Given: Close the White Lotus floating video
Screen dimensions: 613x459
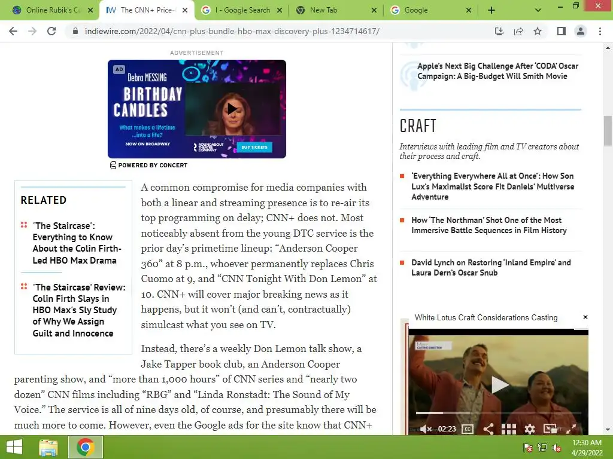Looking at the screenshot, I should click(x=585, y=317).
